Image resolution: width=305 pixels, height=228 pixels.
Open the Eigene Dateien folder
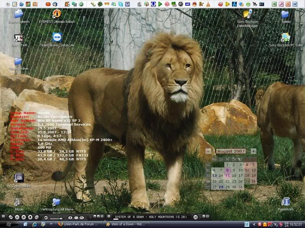pos(18,15)
